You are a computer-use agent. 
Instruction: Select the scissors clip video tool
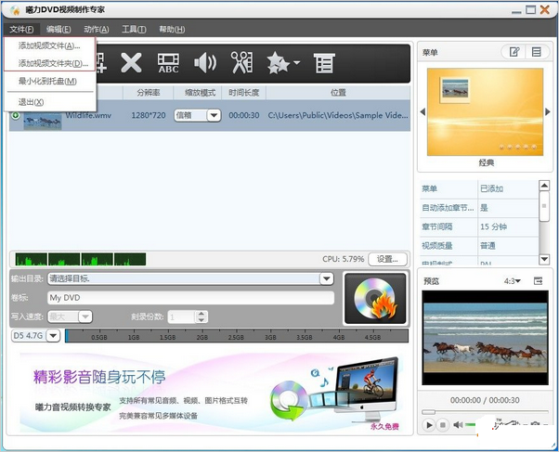pos(242,63)
